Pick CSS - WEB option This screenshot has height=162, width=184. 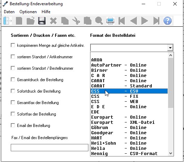coord(129,102)
